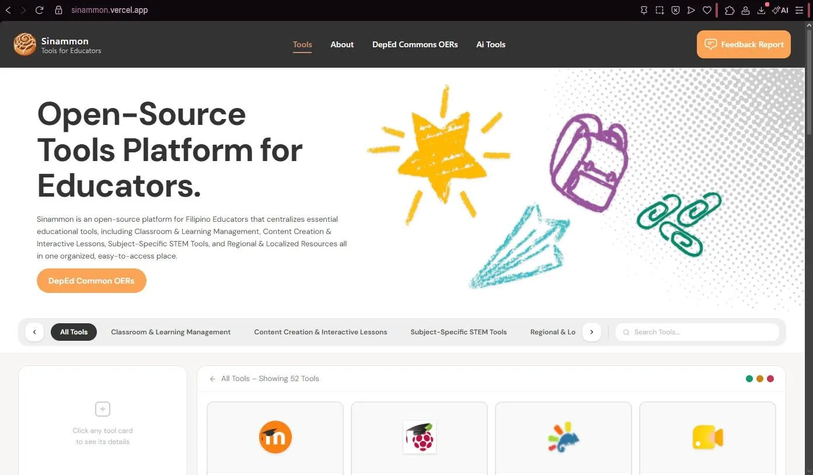Click the Feedback Report button
The height and width of the screenshot is (475, 813).
pyautogui.click(x=744, y=44)
